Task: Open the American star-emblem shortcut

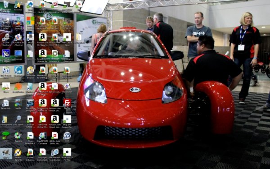Action: 55,56
